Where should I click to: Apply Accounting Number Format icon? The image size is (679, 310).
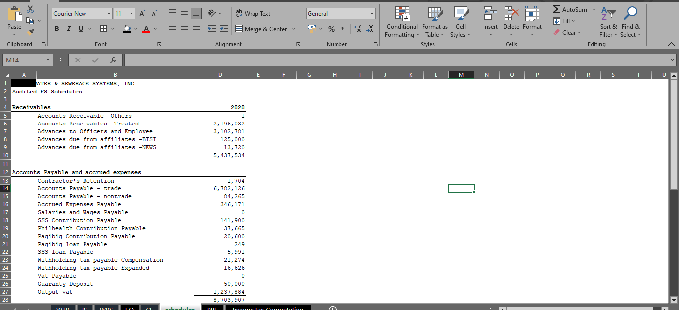point(312,29)
